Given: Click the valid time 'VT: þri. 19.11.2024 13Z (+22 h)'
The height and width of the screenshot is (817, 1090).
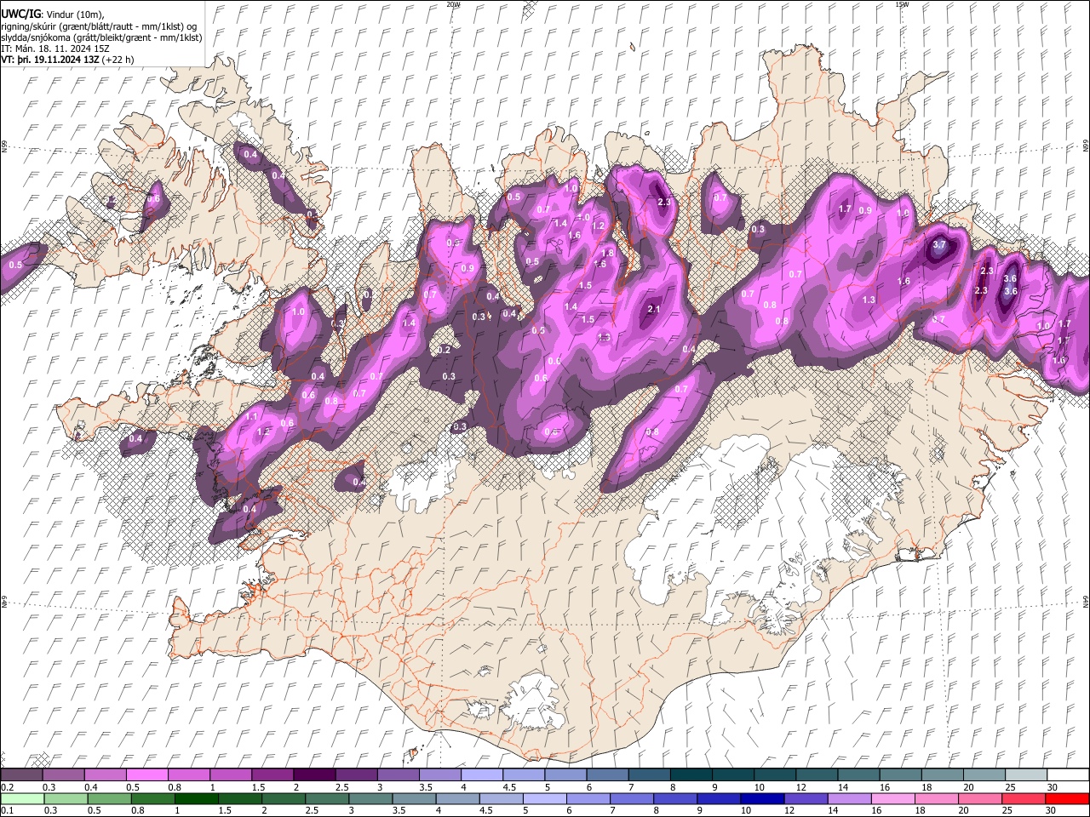Looking at the screenshot, I should 67,60.
